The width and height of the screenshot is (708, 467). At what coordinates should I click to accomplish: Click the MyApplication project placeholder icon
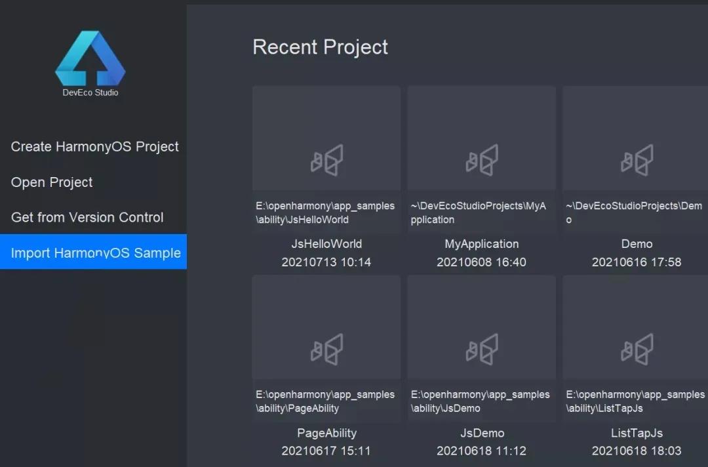click(482, 160)
